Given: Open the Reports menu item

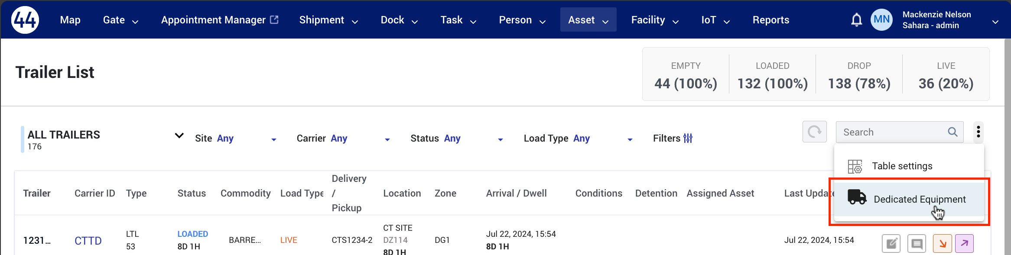Looking at the screenshot, I should [770, 20].
